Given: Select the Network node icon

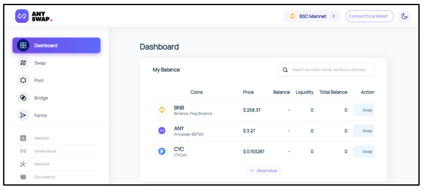Looking at the screenshot, I should [x=23, y=164].
